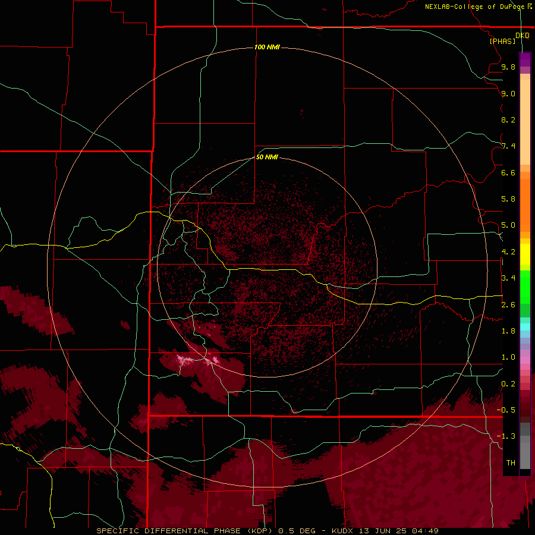Click the 100 NMI range ring label
Screen dimensions: 535x535
(267, 47)
